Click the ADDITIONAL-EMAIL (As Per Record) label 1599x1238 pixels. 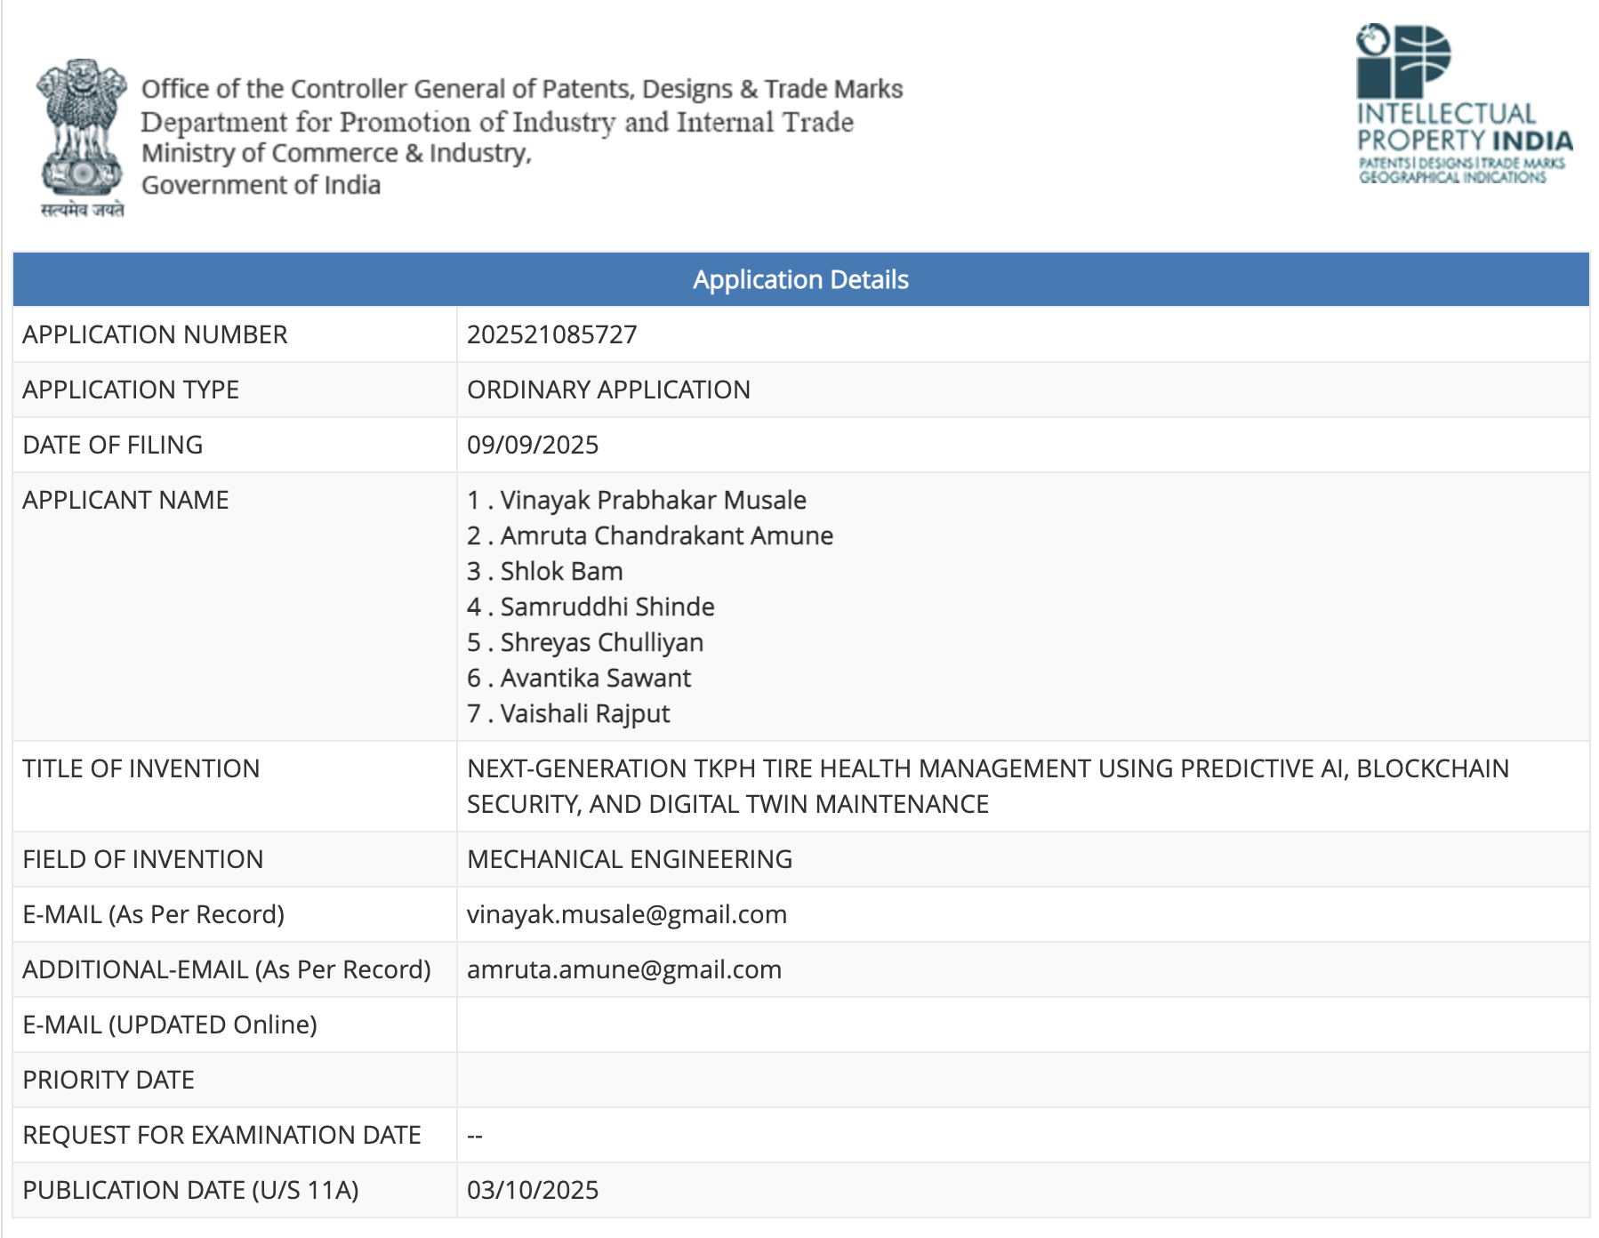point(227,969)
